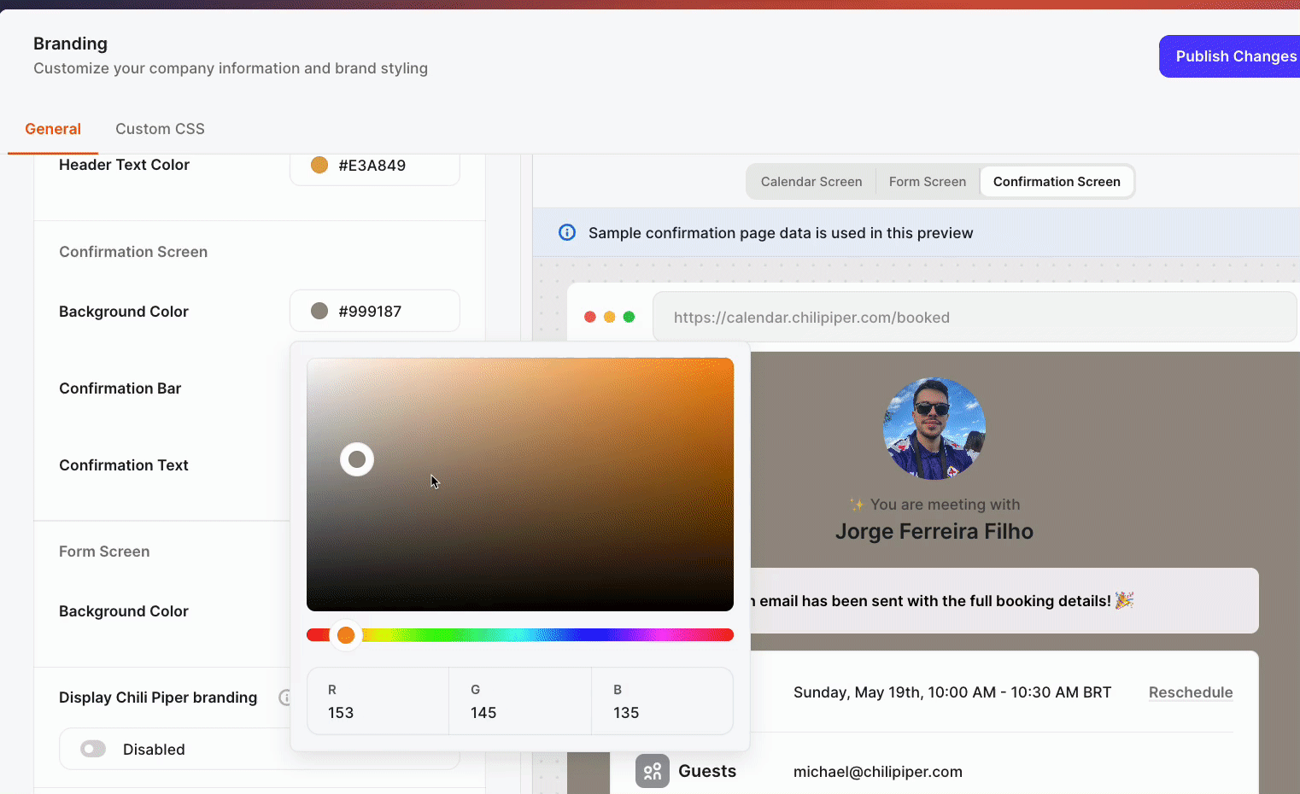Click the Sunday, May 19th meeting time text
Viewport: 1300px width, 794px height.
tap(952, 692)
